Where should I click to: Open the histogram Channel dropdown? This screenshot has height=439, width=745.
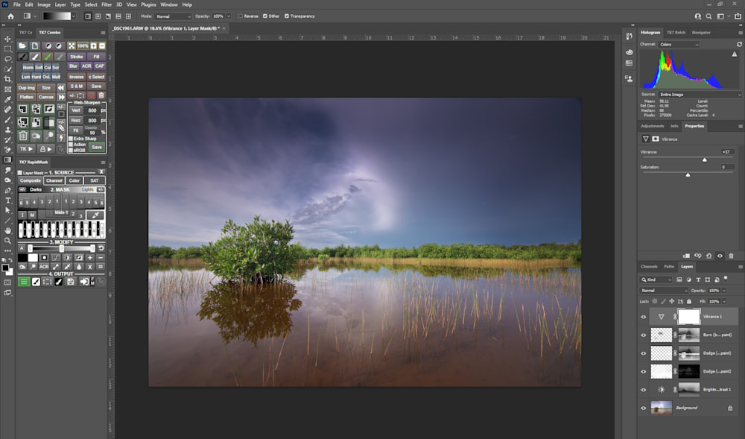(x=679, y=45)
